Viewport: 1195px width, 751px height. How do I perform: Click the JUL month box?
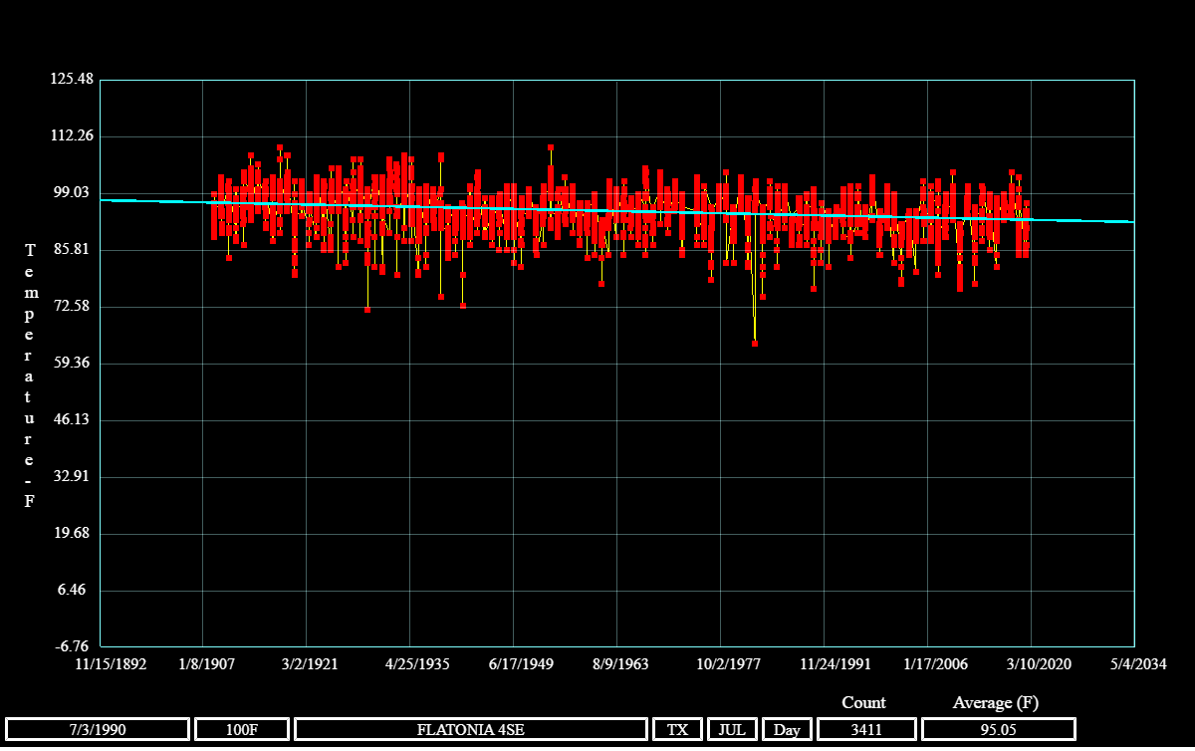pyautogui.click(x=733, y=729)
